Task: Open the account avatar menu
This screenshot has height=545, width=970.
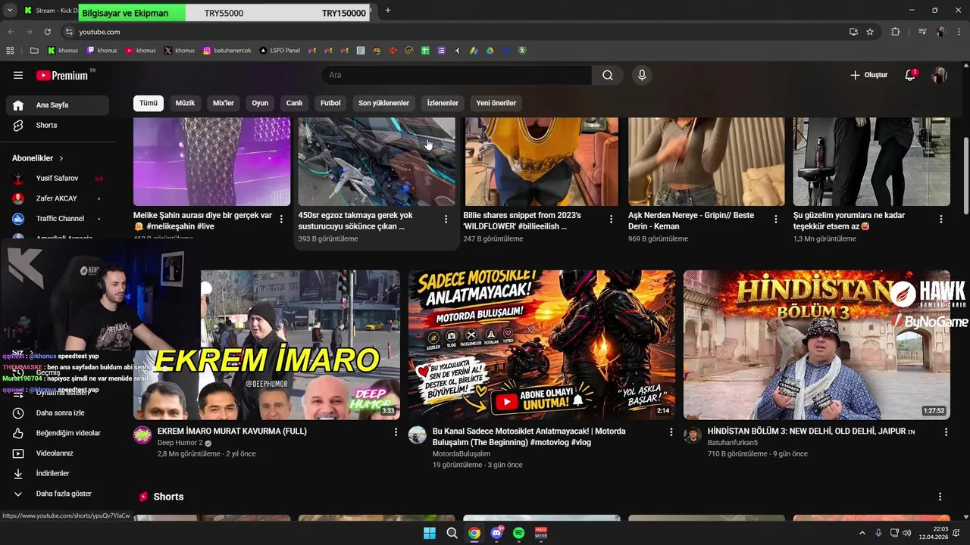Action: (939, 75)
